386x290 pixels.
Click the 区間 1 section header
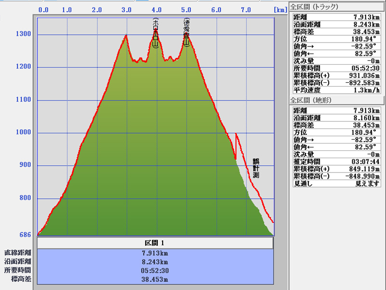pos(155,243)
